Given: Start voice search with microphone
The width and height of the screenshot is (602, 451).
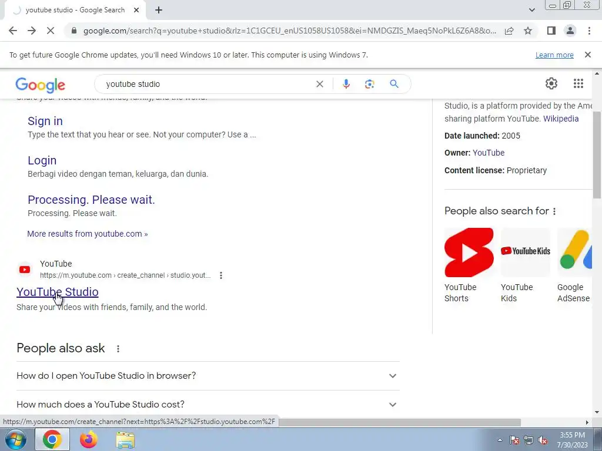Looking at the screenshot, I should click(x=346, y=84).
